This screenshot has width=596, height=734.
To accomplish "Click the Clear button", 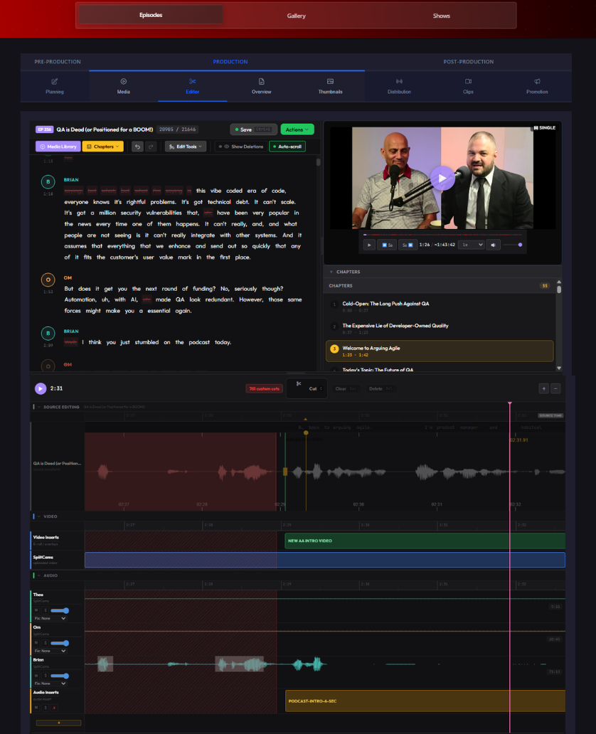I will (x=346, y=388).
